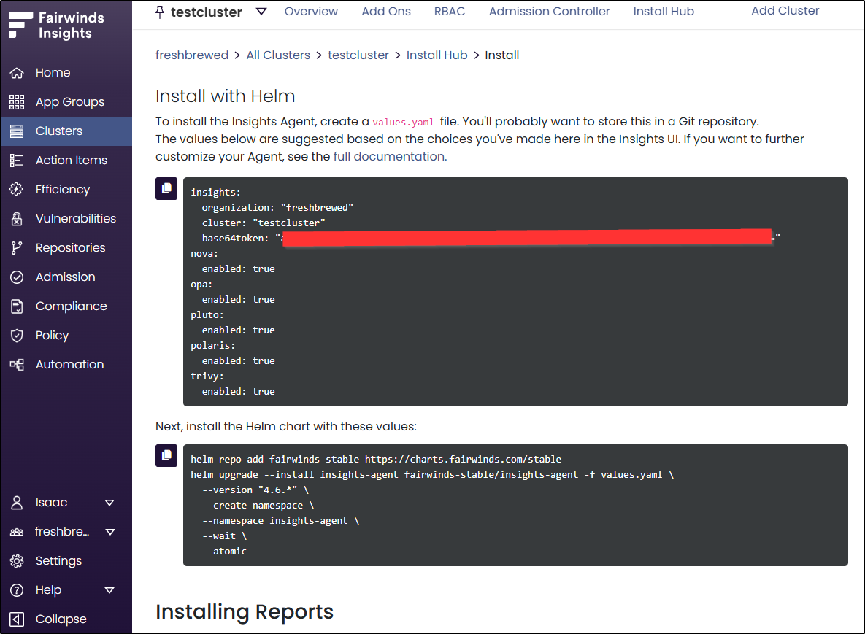Click the pink values.yaml filename text
Image resolution: width=865 pixels, height=634 pixels.
point(403,123)
